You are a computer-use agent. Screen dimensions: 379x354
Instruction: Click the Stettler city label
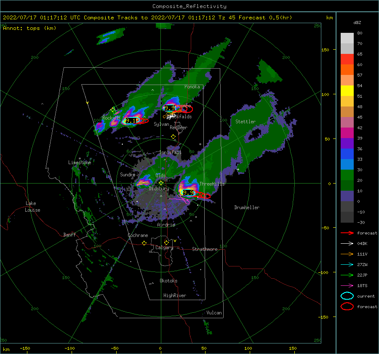pos(246,122)
